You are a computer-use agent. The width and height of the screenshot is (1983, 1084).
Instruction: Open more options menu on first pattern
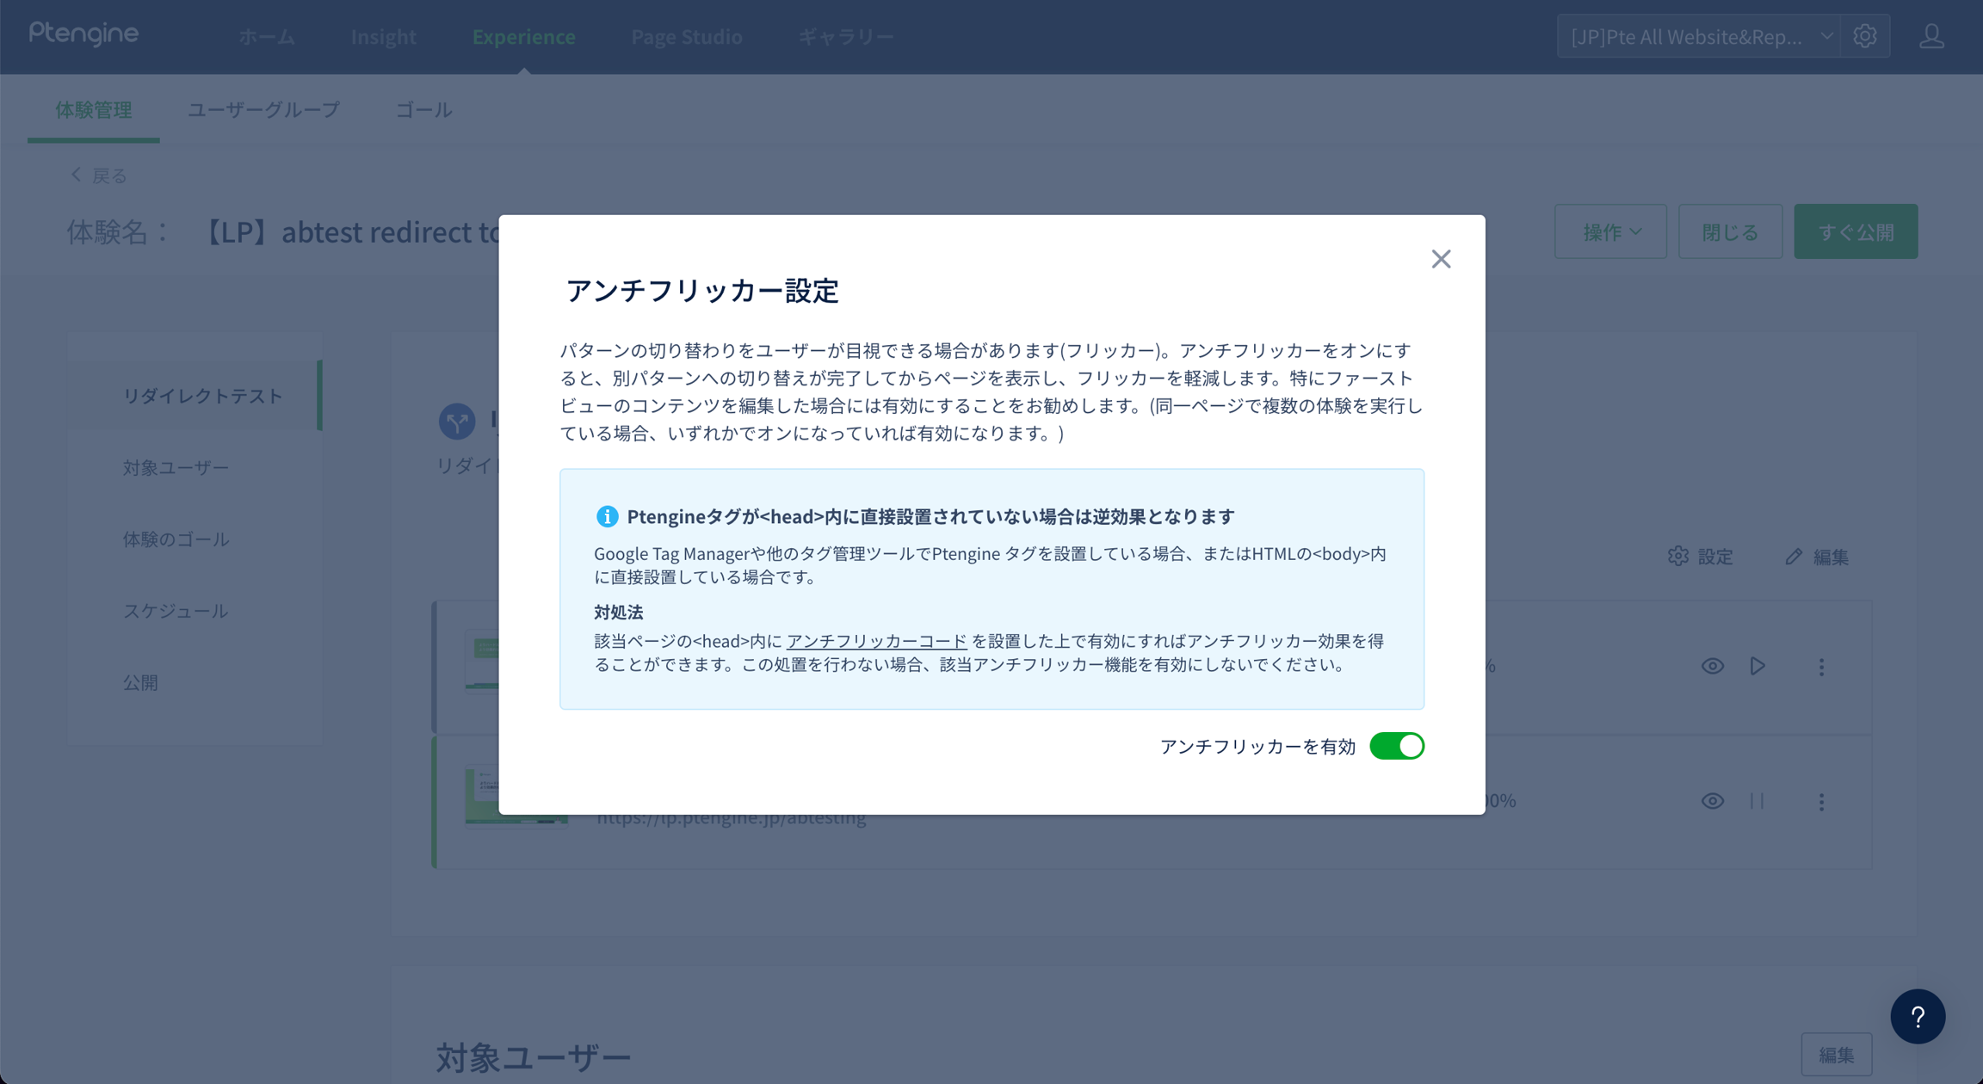coord(1821,667)
